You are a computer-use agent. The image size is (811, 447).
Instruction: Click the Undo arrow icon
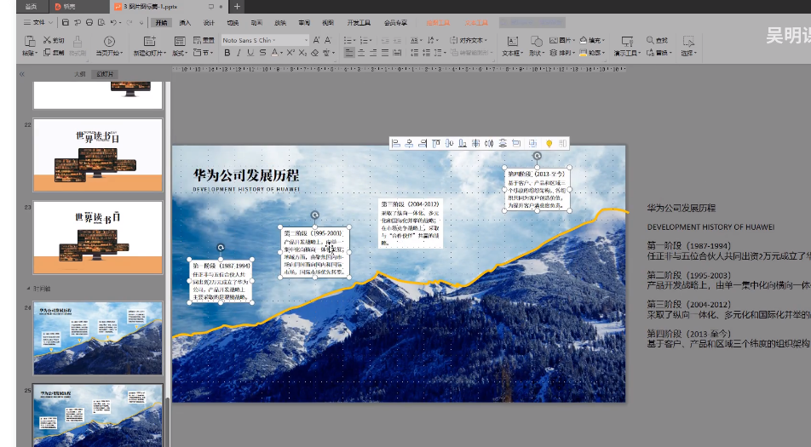click(113, 22)
